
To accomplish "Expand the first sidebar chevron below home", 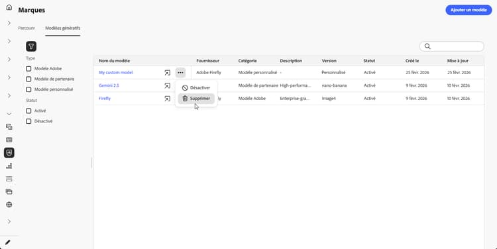I will tap(9, 23).
